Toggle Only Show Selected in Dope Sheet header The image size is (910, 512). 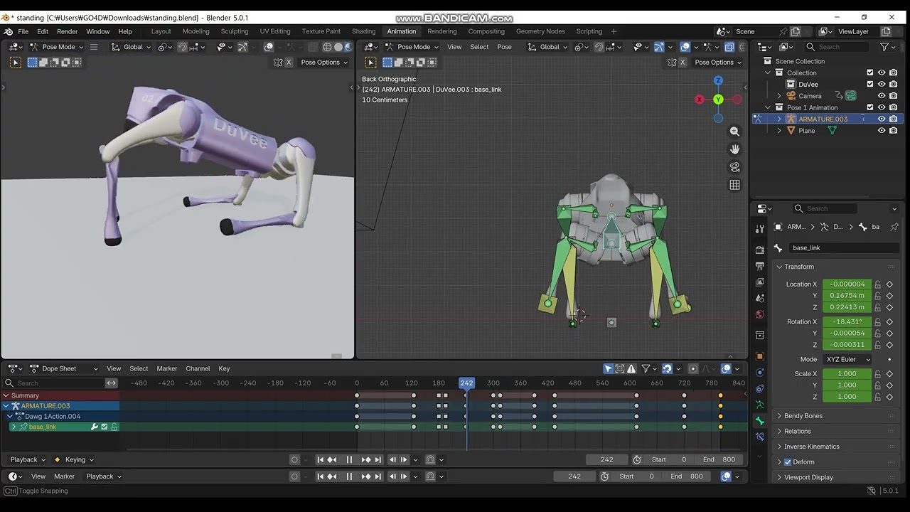tap(609, 368)
